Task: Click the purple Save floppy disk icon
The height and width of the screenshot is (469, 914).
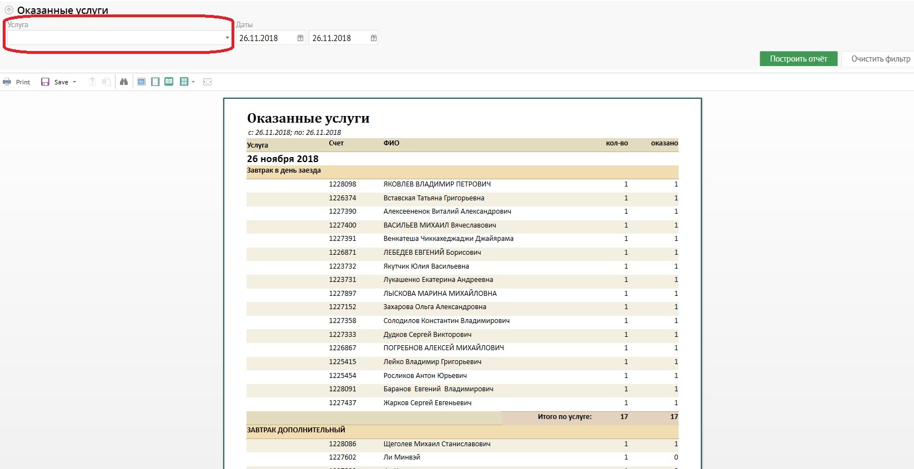Action: (x=46, y=82)
